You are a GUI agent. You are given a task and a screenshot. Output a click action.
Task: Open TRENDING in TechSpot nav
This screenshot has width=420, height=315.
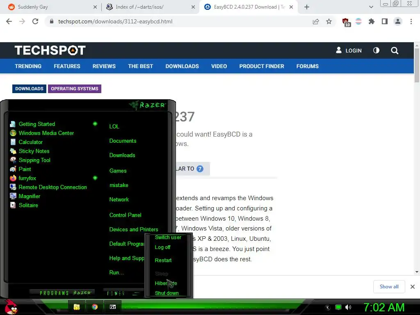pos(28,66)
